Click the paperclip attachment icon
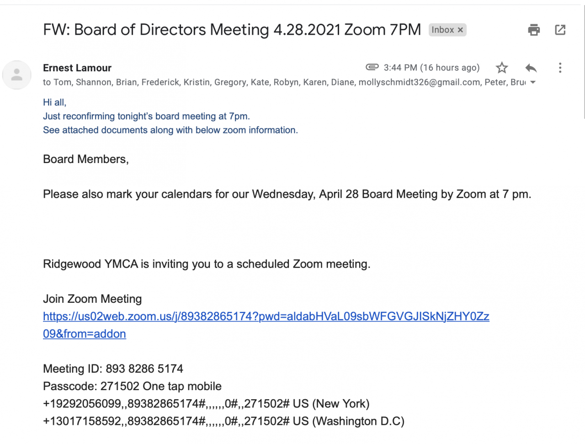 coord(372,67)
